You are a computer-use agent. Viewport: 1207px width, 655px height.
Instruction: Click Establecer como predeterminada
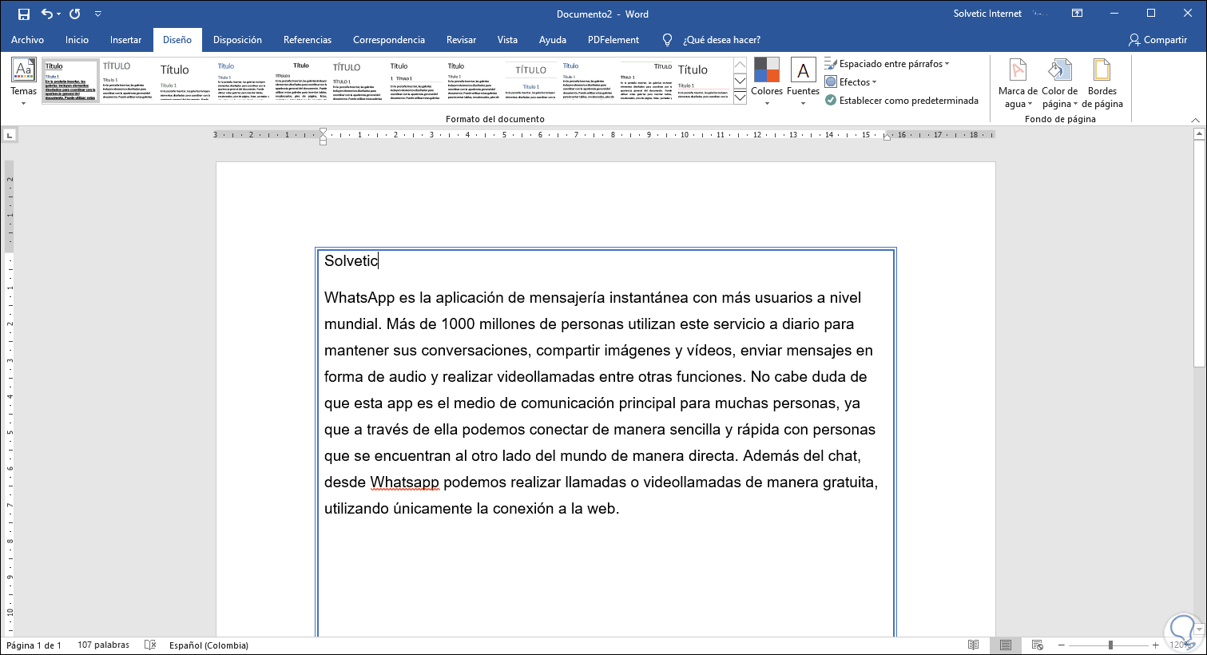[x=902, y=101]
